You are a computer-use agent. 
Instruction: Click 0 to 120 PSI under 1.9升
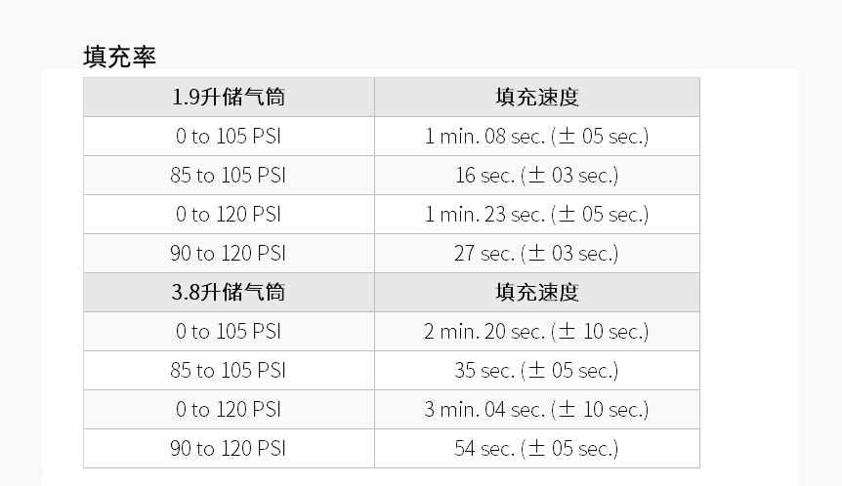229,215
